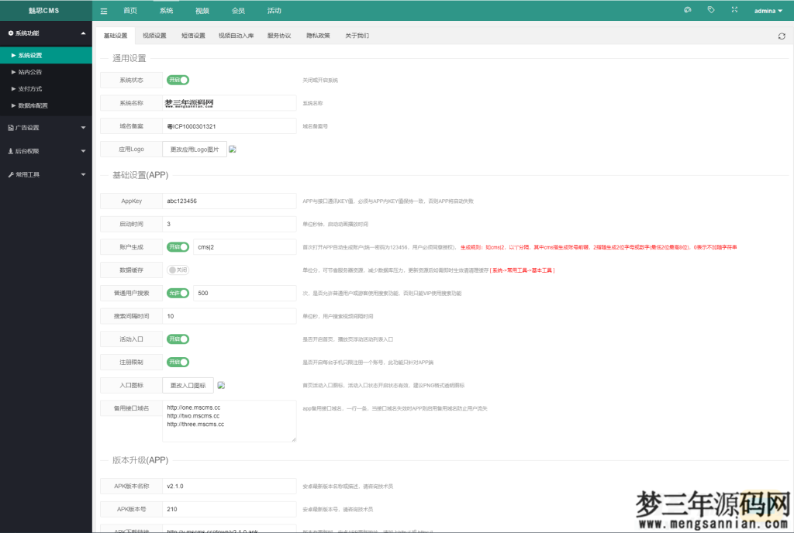Select the gear icon beside 系统功能

point(11,33)
